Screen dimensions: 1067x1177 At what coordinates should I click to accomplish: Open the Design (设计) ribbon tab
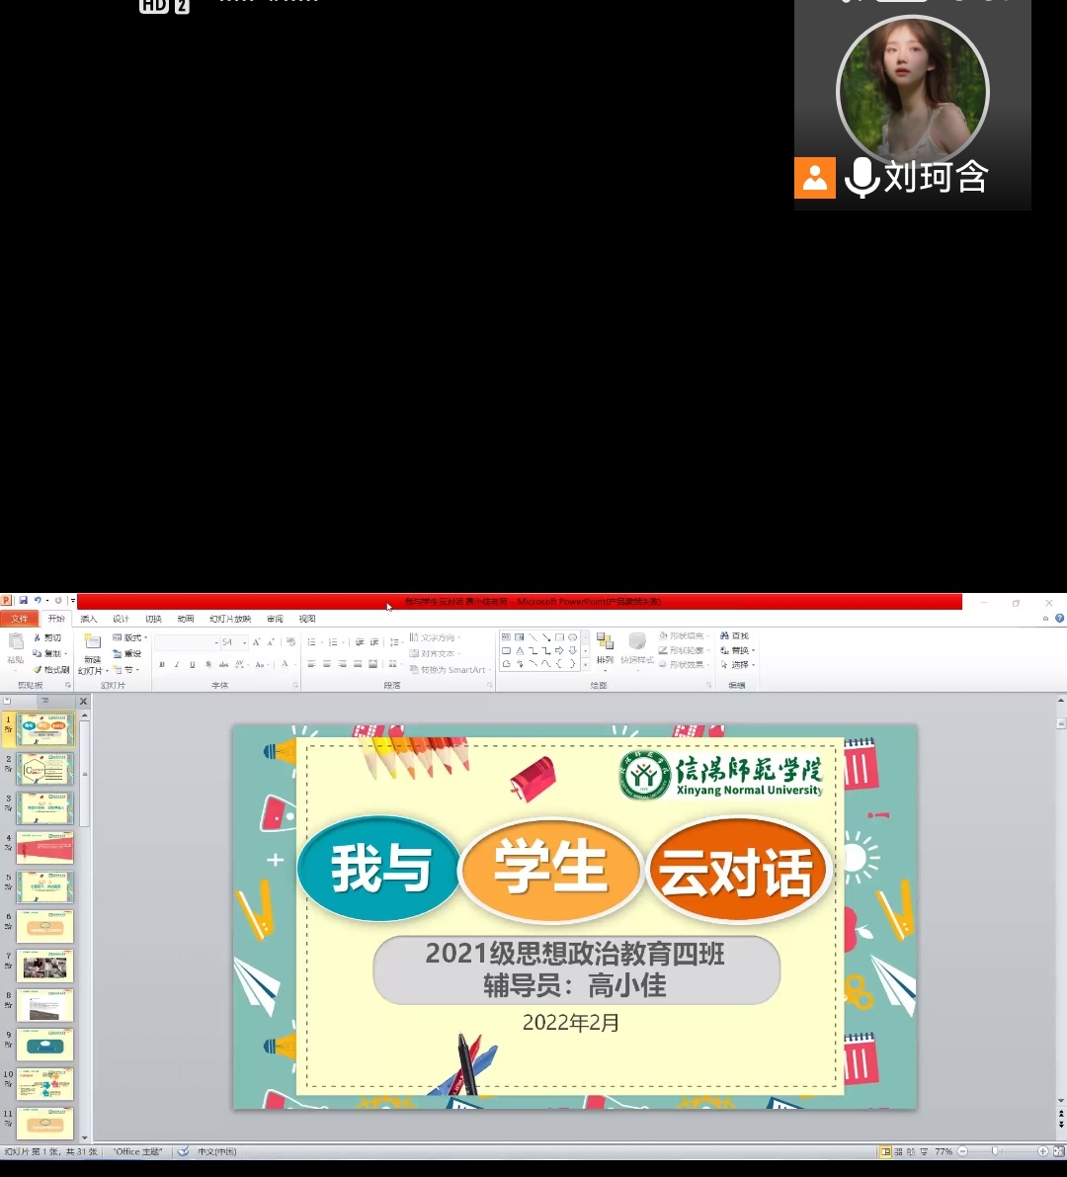point(121,619)
